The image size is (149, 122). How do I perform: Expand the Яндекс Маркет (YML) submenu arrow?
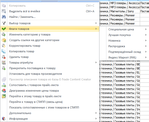click(146, 57)
